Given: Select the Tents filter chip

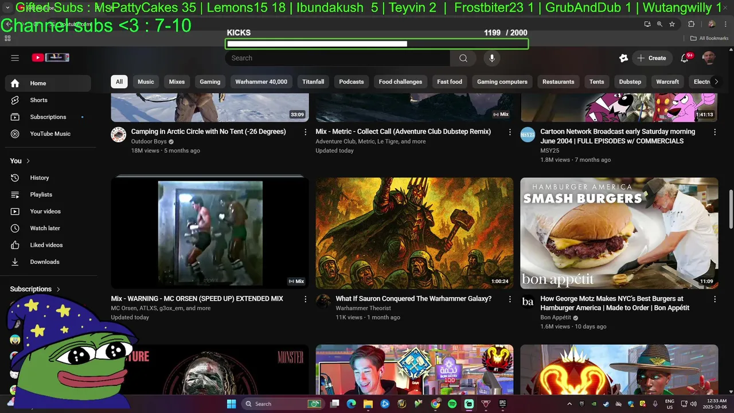Looking at the screenshot, I should tap(596, 81).
